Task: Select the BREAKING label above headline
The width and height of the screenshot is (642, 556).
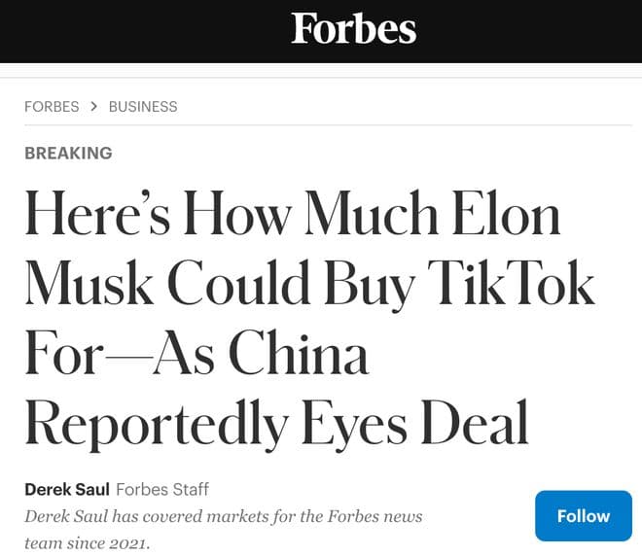Action: coord(68,153)
